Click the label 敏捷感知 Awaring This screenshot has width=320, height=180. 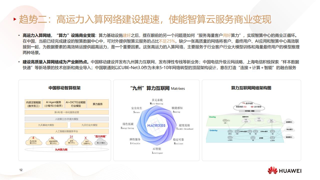point(177,110)
